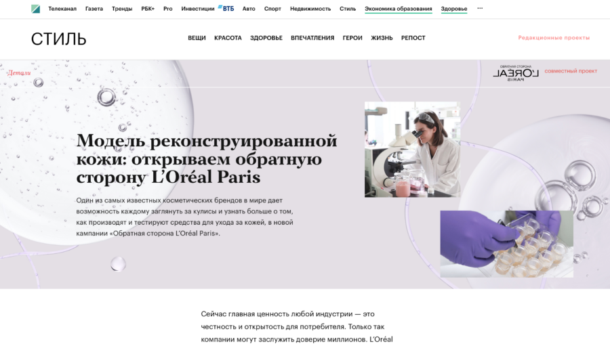Select РБК+ in top bar
Image resolution: width=610 pixels, height=346 pixels.
coord(148,9)
